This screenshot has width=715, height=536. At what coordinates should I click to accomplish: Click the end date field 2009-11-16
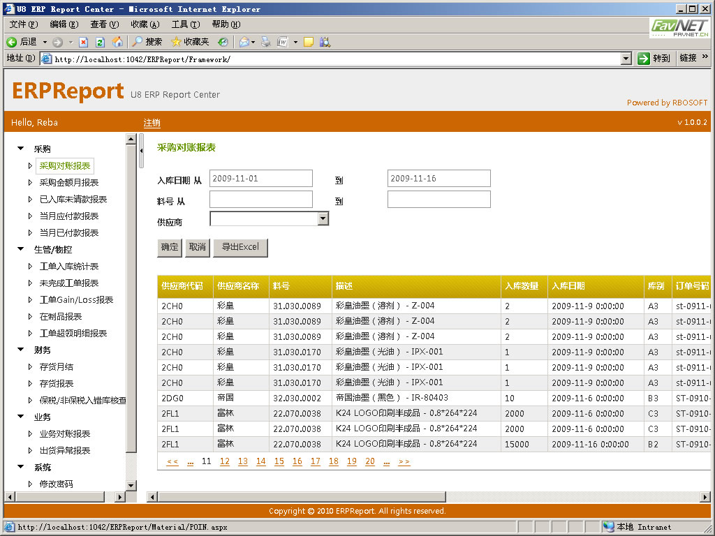(x=439, y=178)
